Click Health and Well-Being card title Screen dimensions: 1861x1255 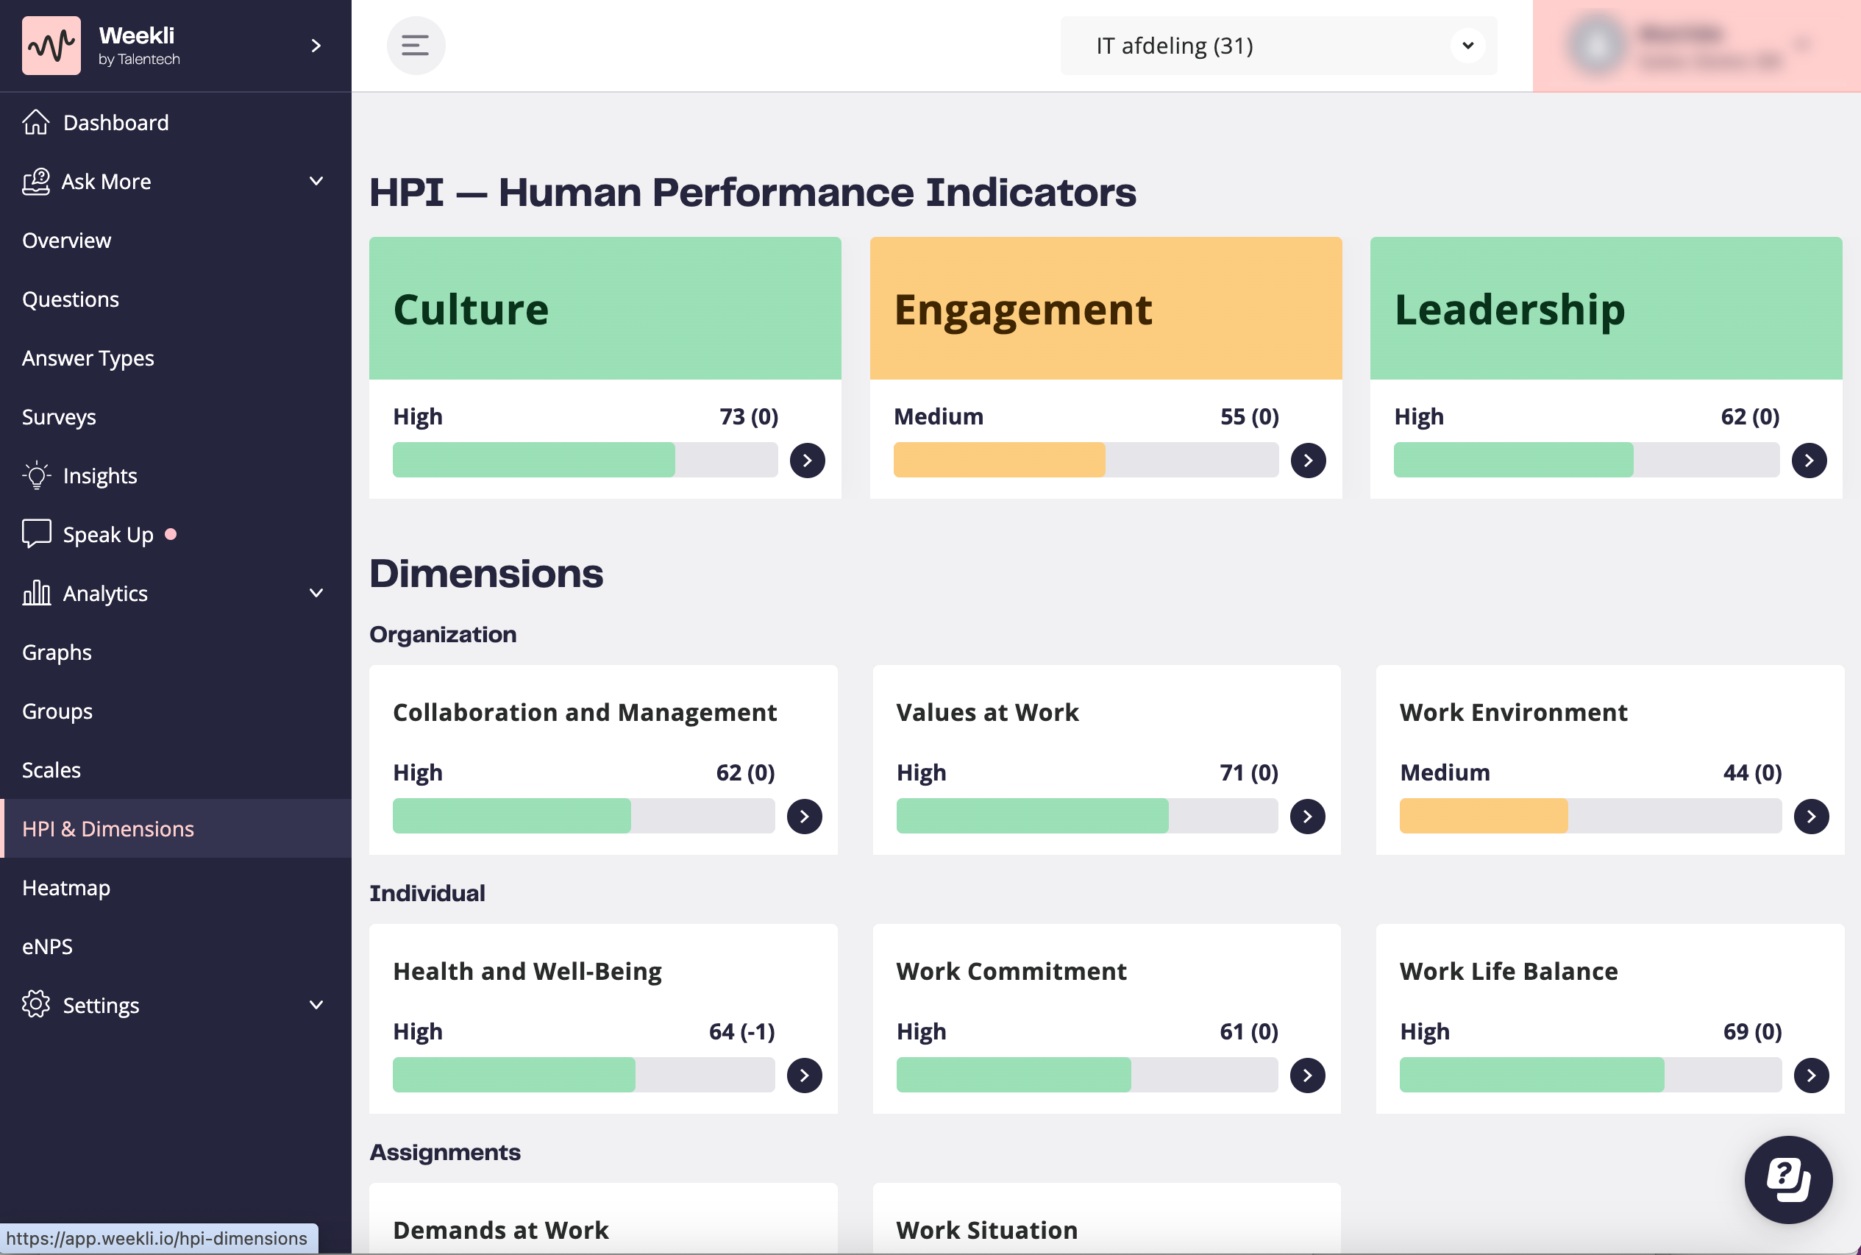pos(527,972)
